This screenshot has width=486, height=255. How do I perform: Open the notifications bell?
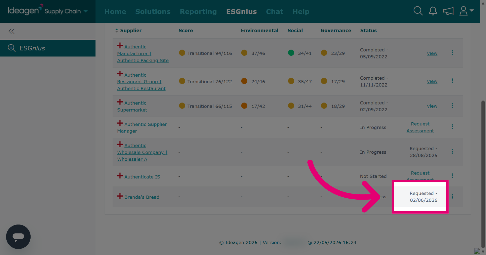click(433, 11)
